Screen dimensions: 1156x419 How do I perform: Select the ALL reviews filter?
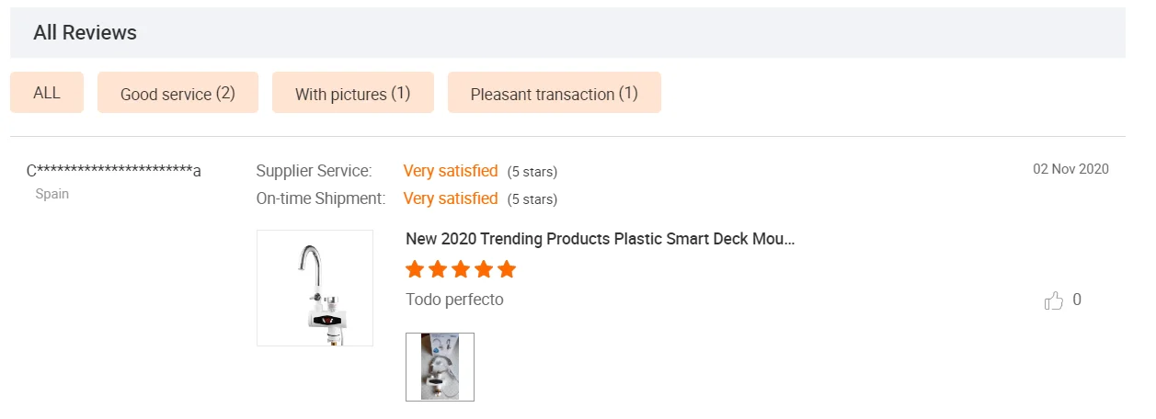(x=47, y=93)
